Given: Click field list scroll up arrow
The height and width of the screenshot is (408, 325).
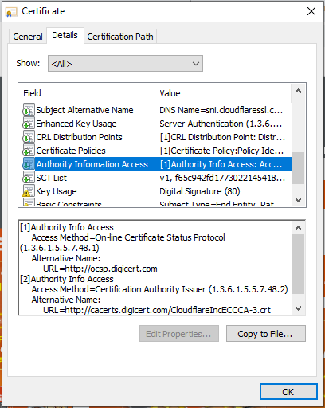Looking at the screenshot, I should coord(298,92).
